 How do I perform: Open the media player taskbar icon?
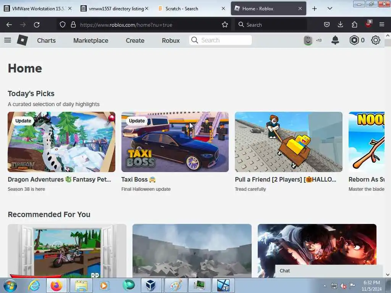point(104,285)
